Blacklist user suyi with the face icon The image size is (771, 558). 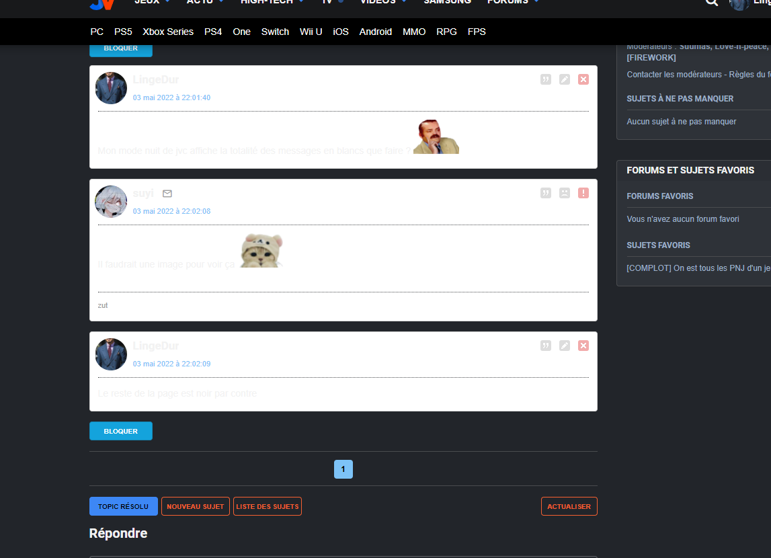click(565, 193)
